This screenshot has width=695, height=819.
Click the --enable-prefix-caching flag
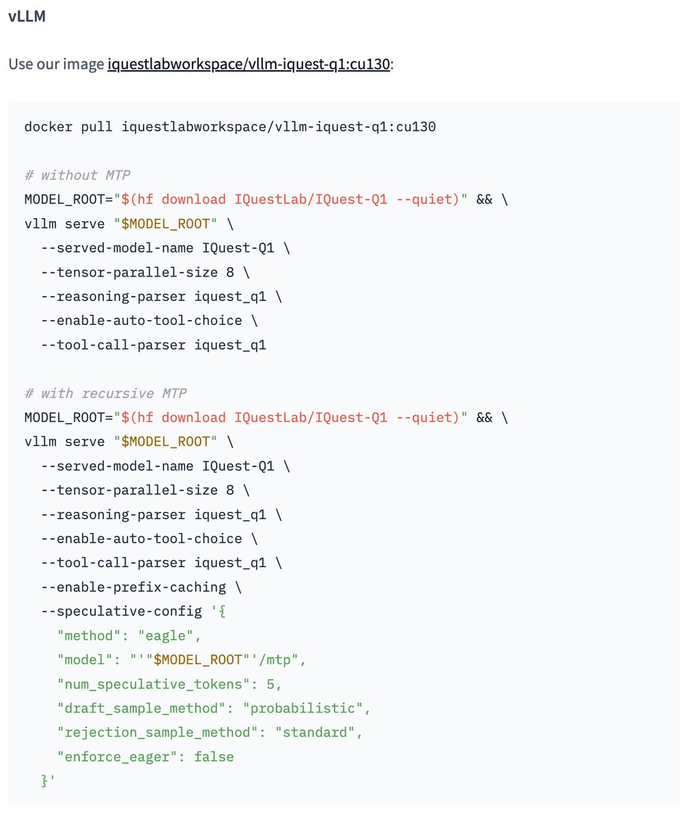tap(141, 587)
